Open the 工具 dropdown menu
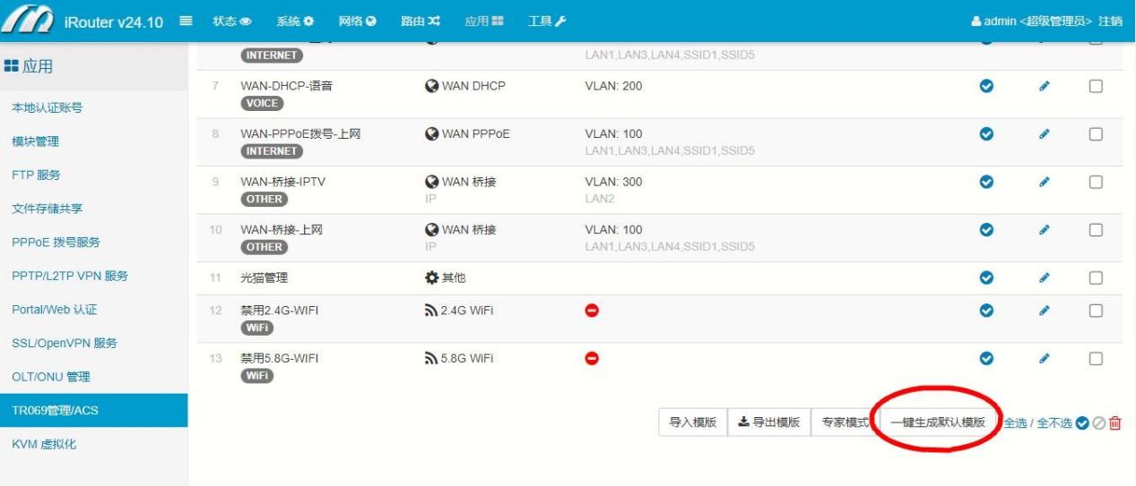Screen dimensions: 1136x486 (x=546, y=21)
